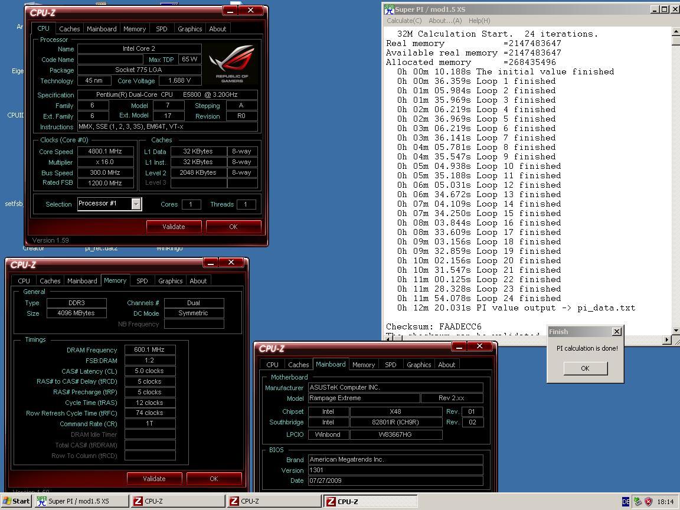Viewport: 680px width, 510px height.
Task: Click the Super PI title bar icon
Action: pyautogui.click(x=389, y=9)
